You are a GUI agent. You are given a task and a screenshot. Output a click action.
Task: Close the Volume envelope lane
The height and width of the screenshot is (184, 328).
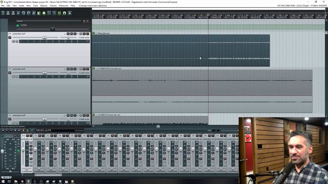coord(87,21)
